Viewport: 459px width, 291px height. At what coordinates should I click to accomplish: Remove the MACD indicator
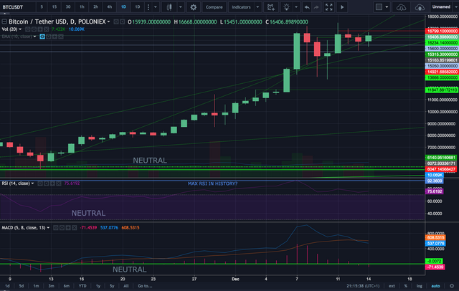tap(75, 227)
